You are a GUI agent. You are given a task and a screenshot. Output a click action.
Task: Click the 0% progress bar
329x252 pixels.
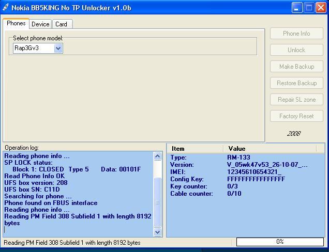[280, 242]
